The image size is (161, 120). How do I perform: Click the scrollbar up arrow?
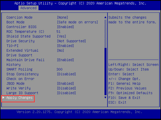[105, 17]
